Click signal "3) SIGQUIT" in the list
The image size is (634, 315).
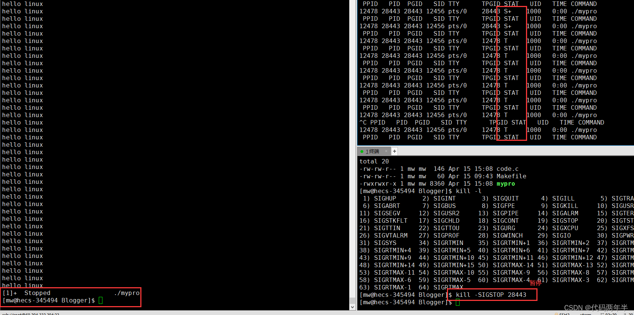click(x=500, y=199)
